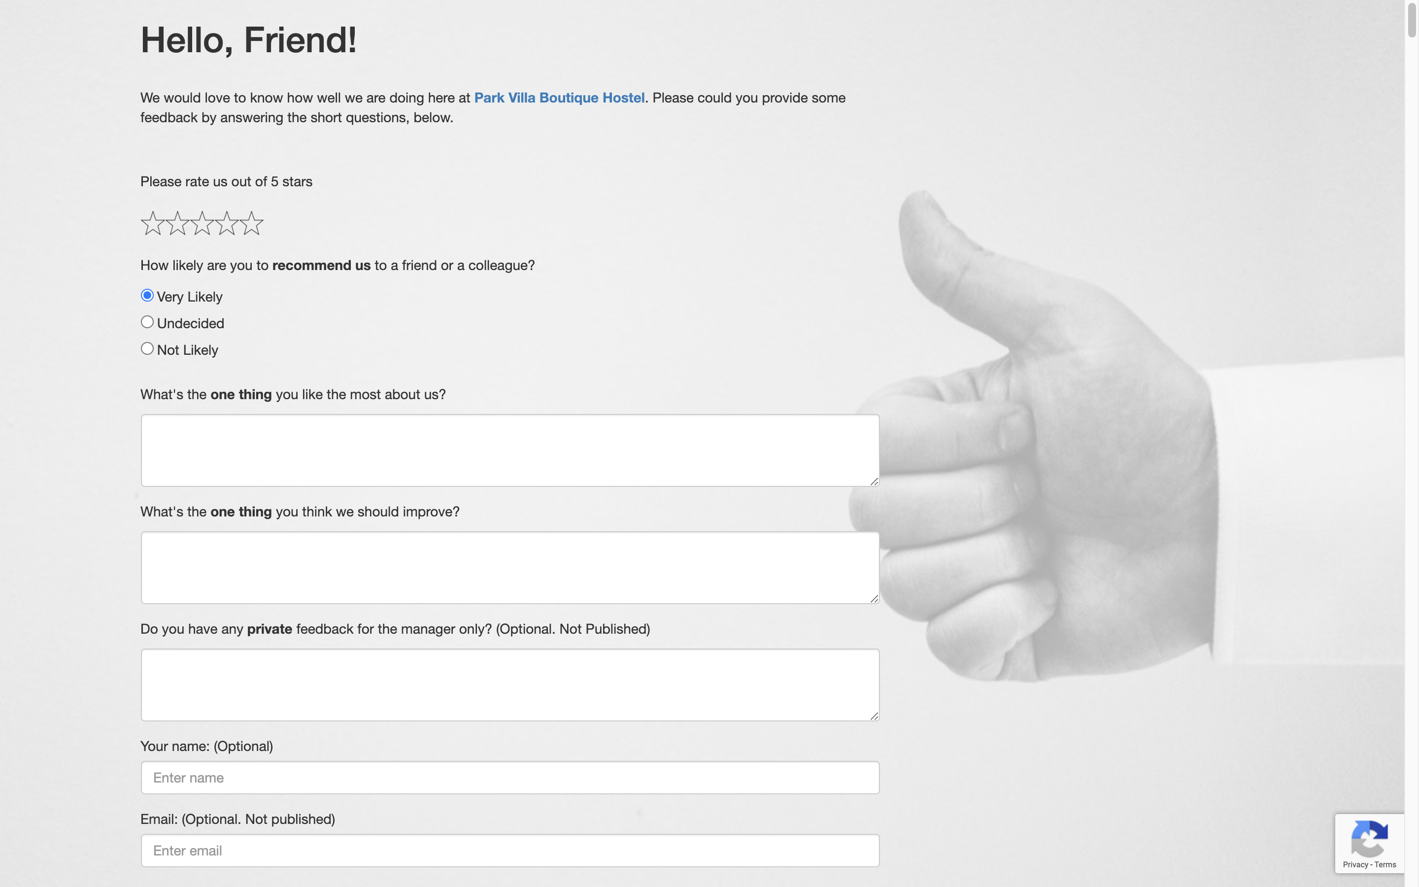
Task: Rate with the first star
Action: 152,224
